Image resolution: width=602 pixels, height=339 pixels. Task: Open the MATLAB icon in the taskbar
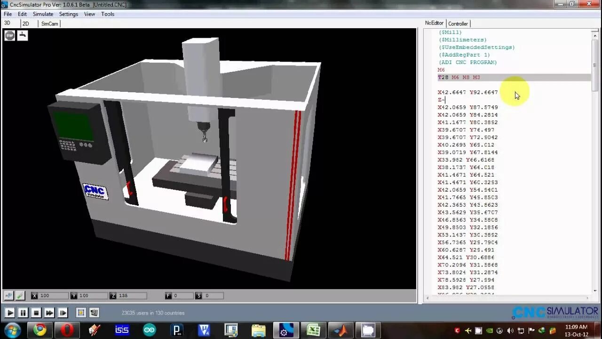tap(340, 330)
